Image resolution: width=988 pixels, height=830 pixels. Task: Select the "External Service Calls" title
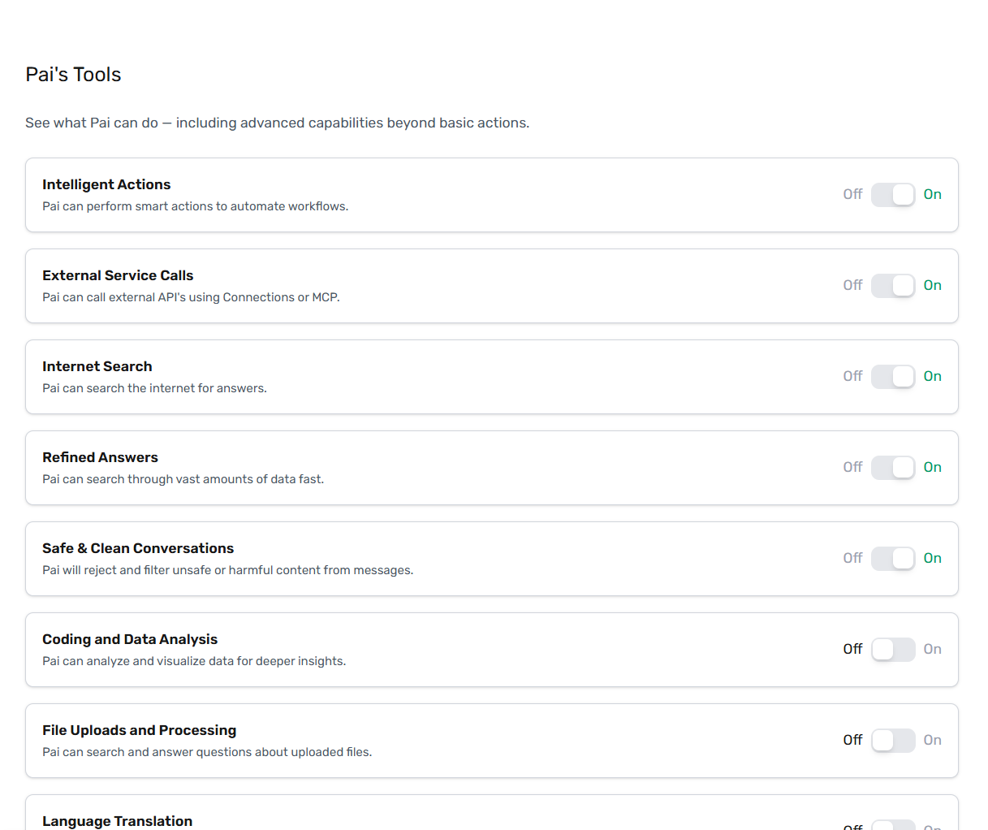point(118,275)
